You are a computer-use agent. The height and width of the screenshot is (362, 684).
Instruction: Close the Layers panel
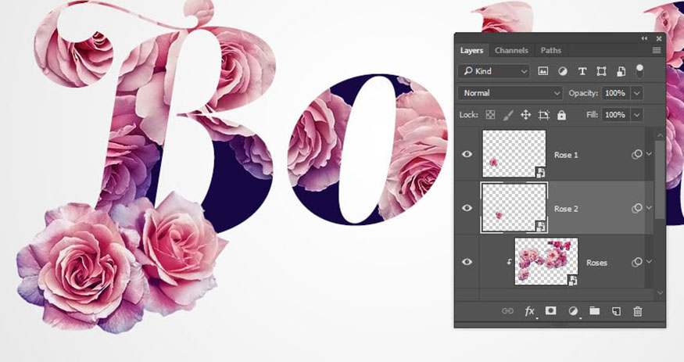coord(659,38)
